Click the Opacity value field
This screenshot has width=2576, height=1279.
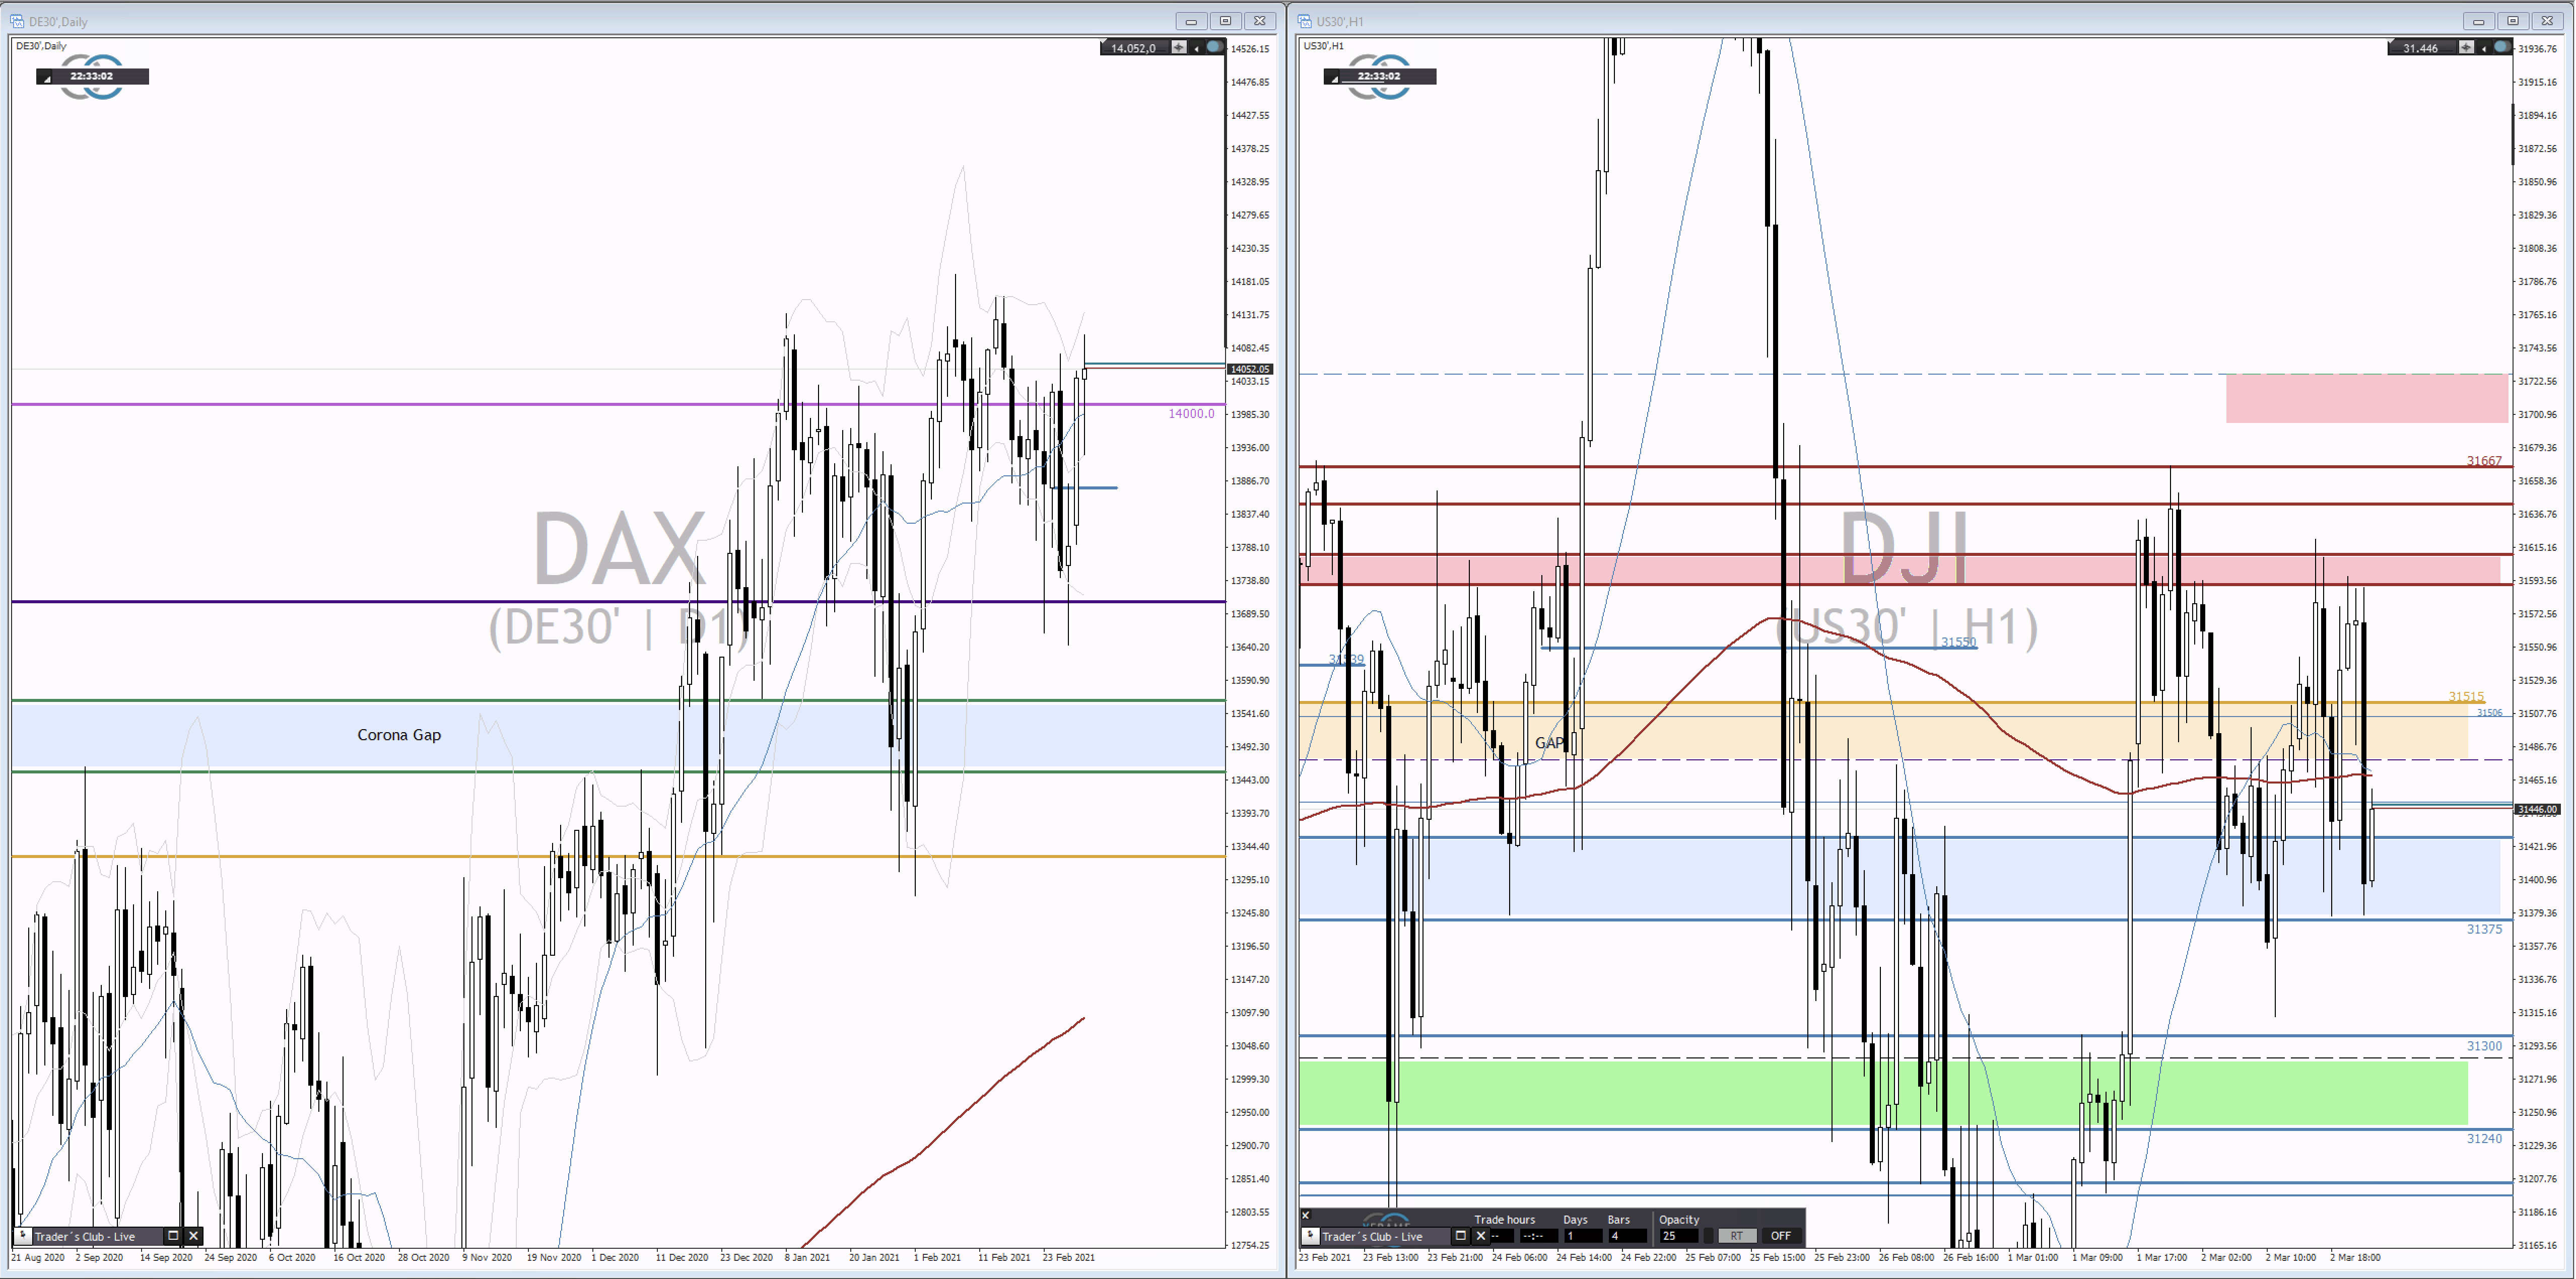[x=1679, y=1236]
